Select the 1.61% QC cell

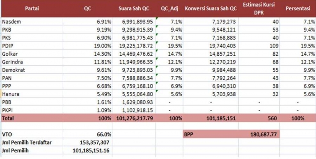87,102
